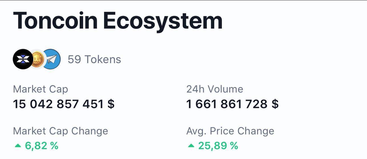This screenshot has height=159, width=367.
Task: Click the black X token icon
Action: tap(23, 59)
